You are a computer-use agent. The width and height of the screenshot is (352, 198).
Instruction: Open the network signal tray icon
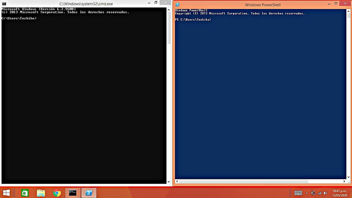(x=319, y=193)
